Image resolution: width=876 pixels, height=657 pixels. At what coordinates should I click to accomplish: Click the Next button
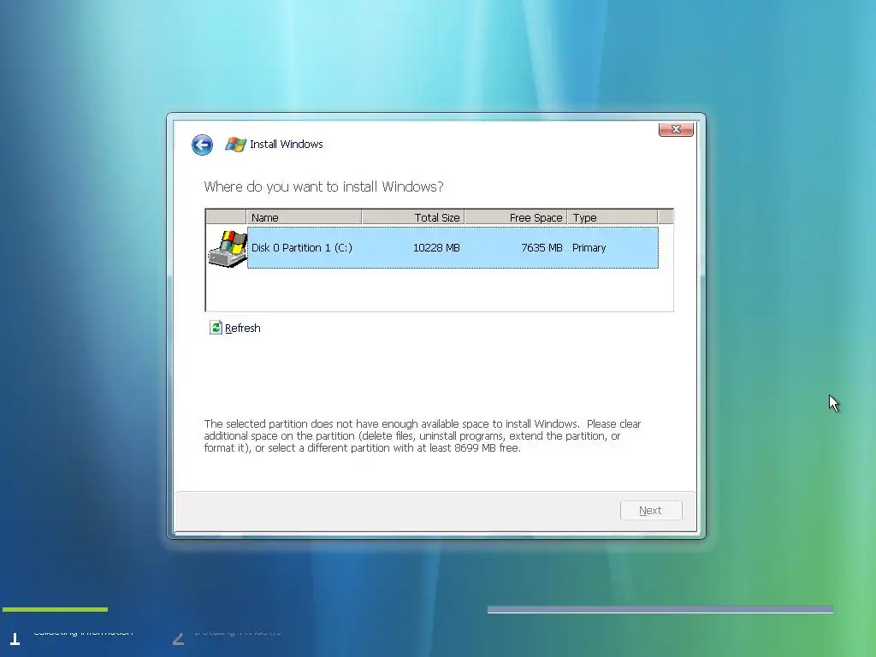pyautogui.click(x=651, y=510)
